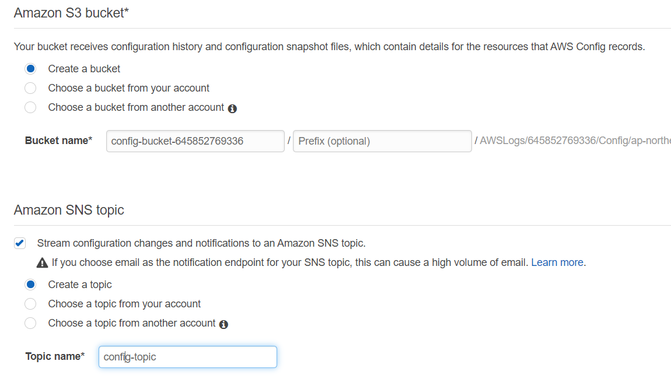Click the bold Bucket name field label
The width and height of the screenshot is (671, 389).
58,141
